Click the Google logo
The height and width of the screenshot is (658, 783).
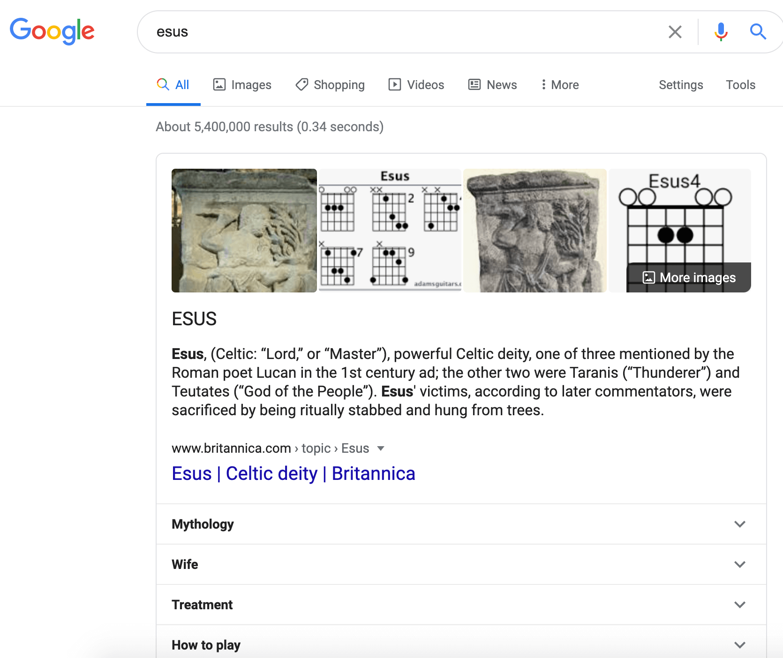[x=52, y=31]
